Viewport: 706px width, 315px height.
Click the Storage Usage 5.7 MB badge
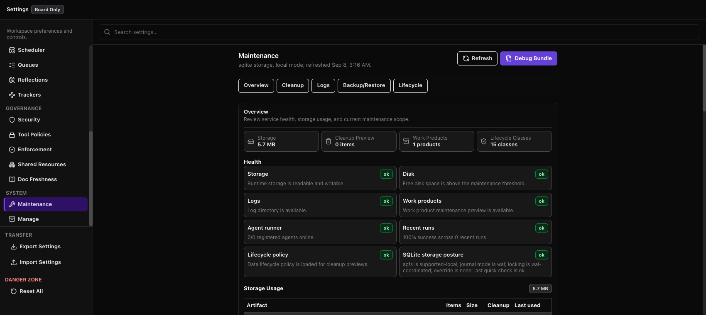coord(540,288)
